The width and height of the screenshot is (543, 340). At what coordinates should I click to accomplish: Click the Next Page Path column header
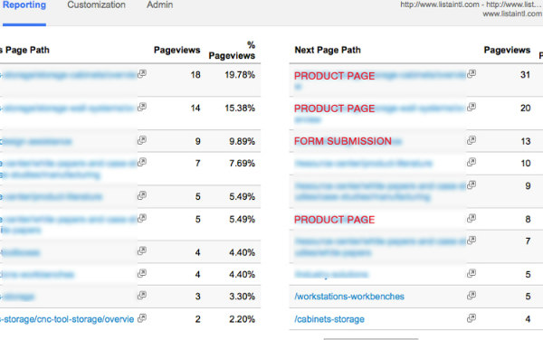tap(328, 50)
